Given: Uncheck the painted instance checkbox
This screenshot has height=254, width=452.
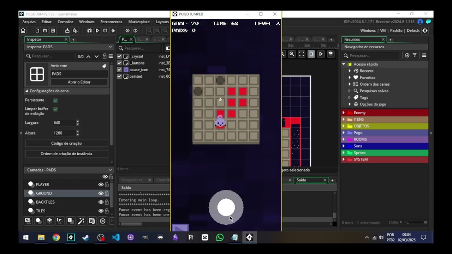Looking at the screenshot, I should tap(119, 77).
